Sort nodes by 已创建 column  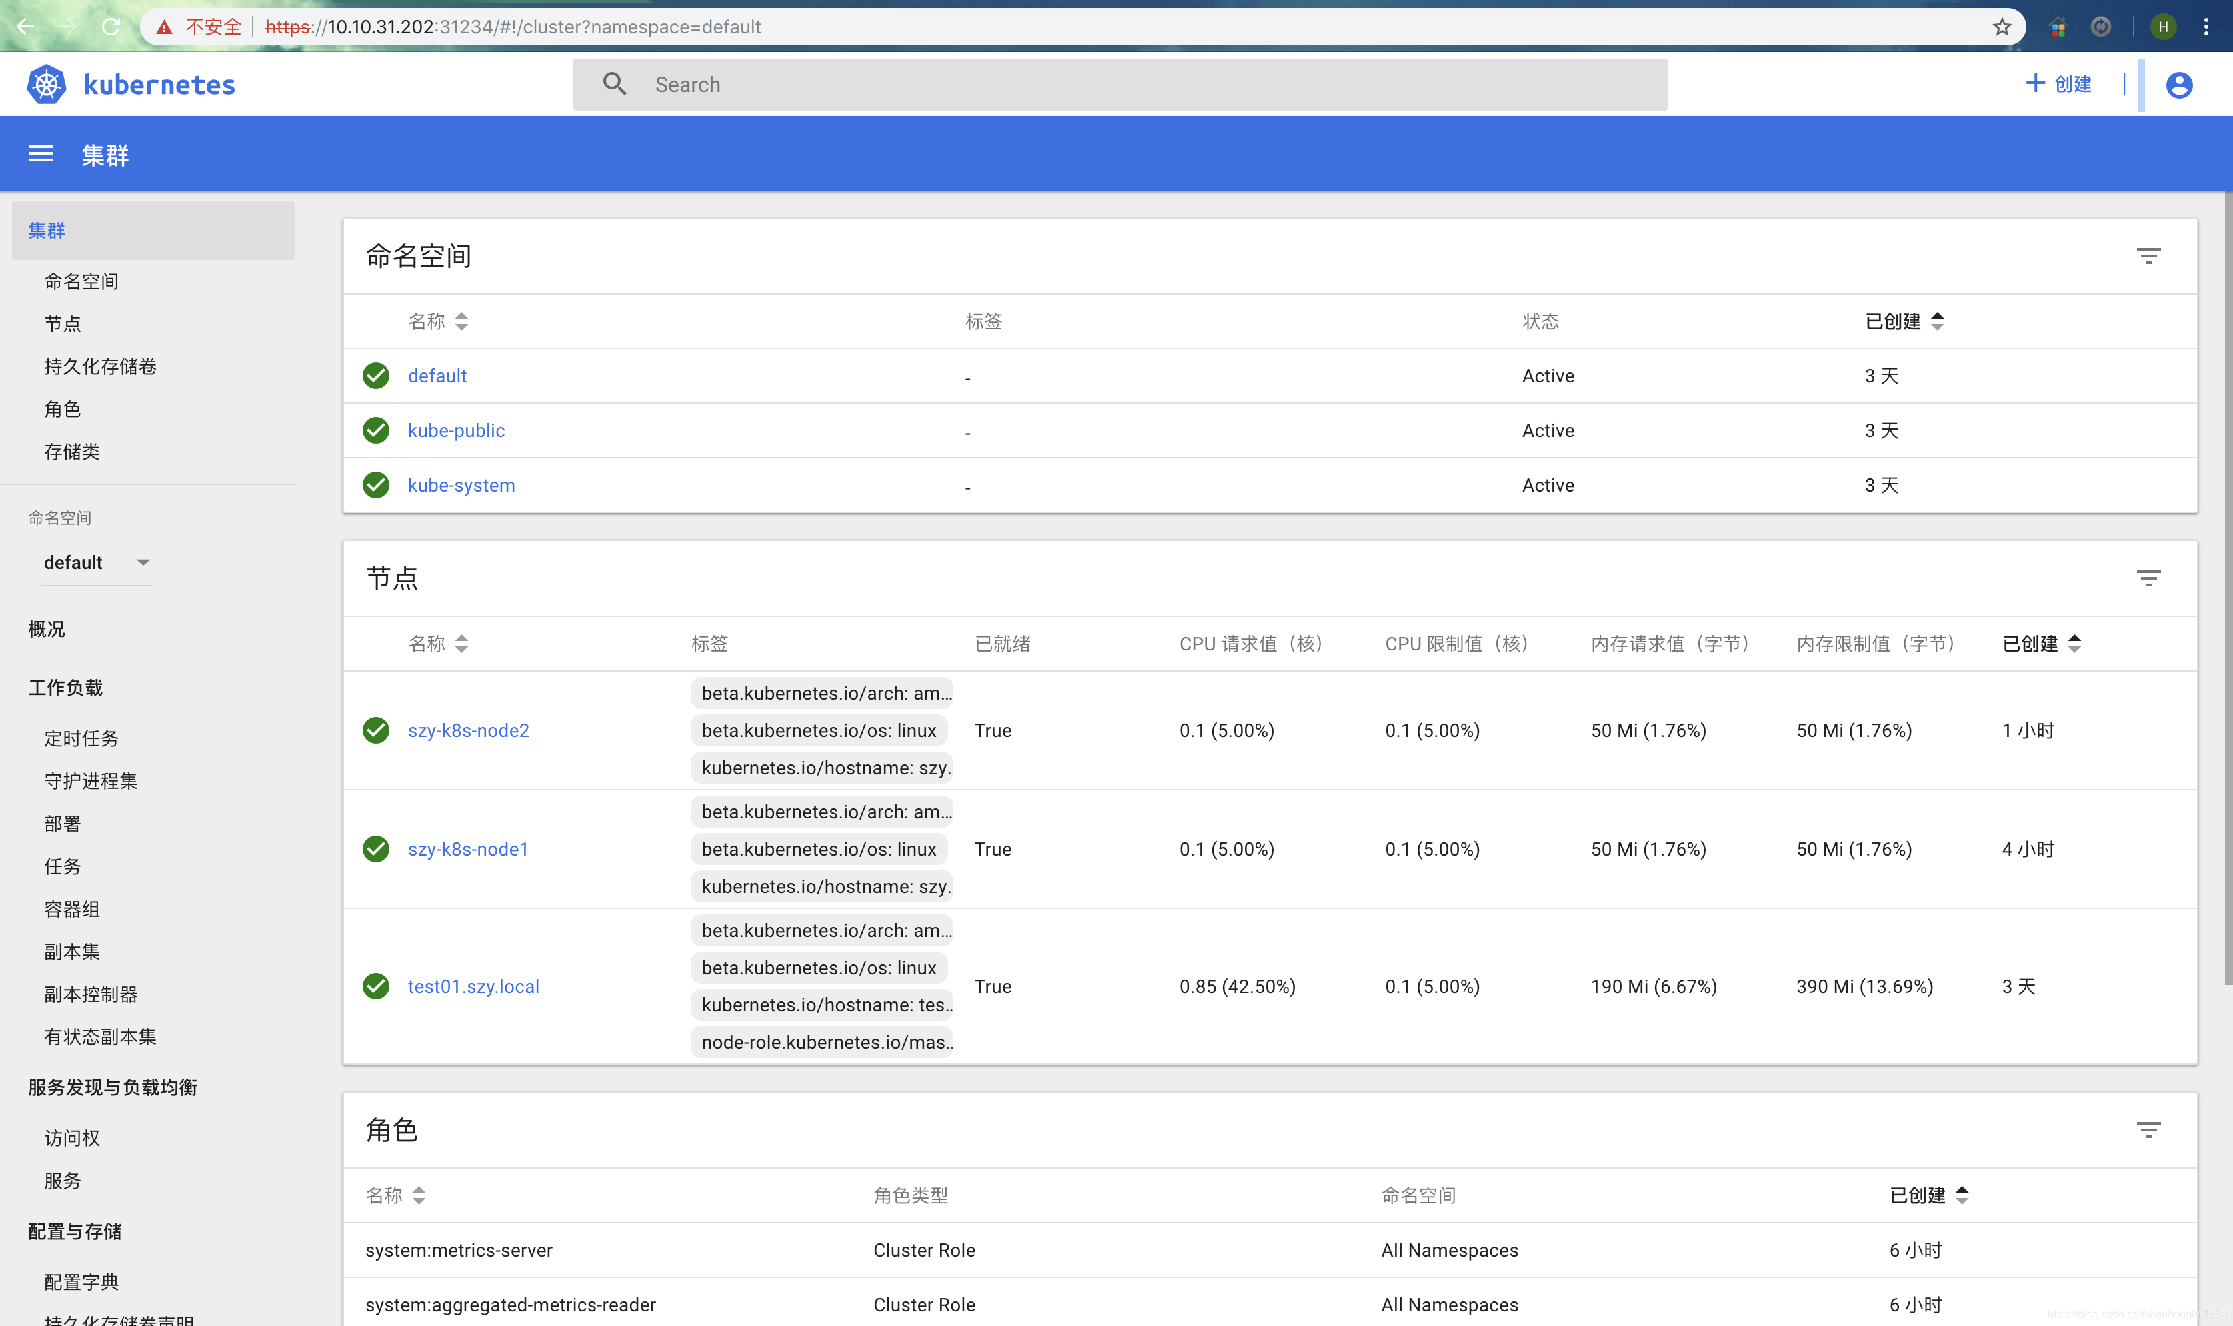coord(2042,644)
